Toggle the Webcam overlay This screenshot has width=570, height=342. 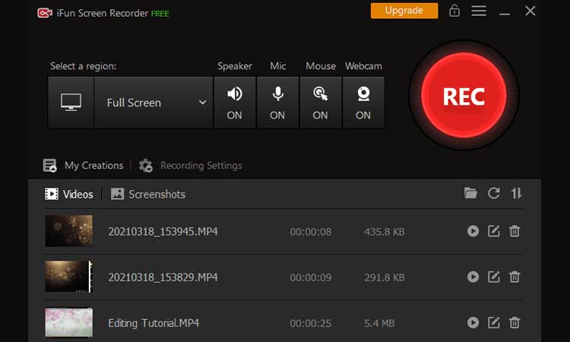point(363,102)
